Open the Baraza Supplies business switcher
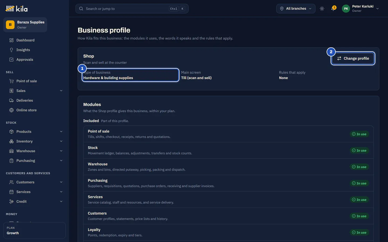This screenshot has width=388, height=242. tap(25, 25)
